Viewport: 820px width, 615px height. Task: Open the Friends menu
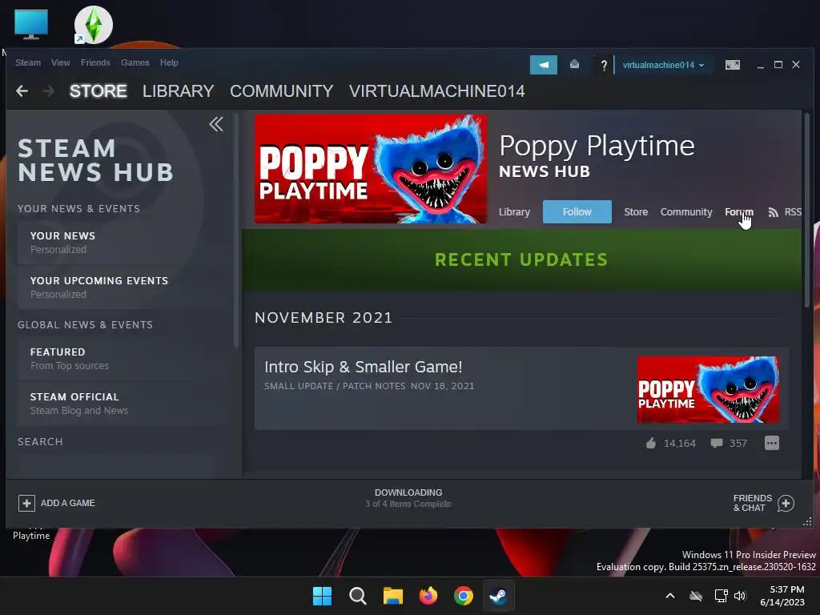tap(95, 62)
